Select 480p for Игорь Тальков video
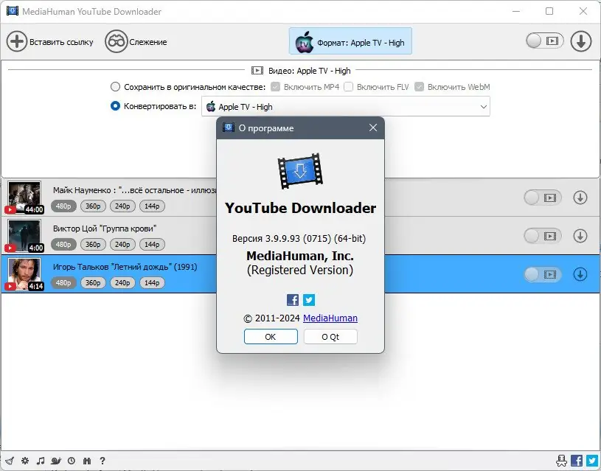 [x=63, y=283]
